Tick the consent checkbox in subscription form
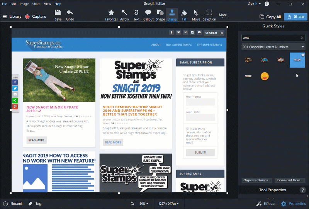 [187, 129]
